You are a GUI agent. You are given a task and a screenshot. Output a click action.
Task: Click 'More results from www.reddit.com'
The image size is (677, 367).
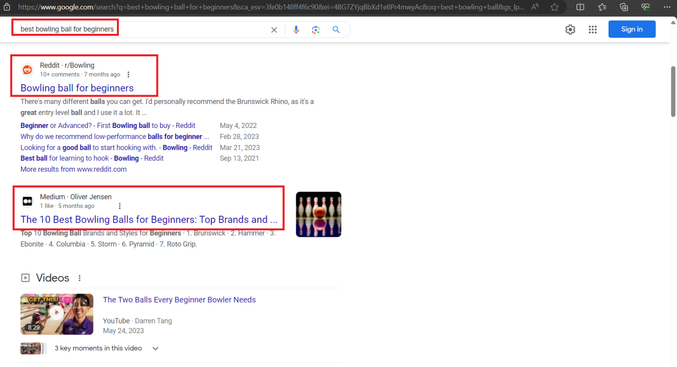[x=74, y=169]
